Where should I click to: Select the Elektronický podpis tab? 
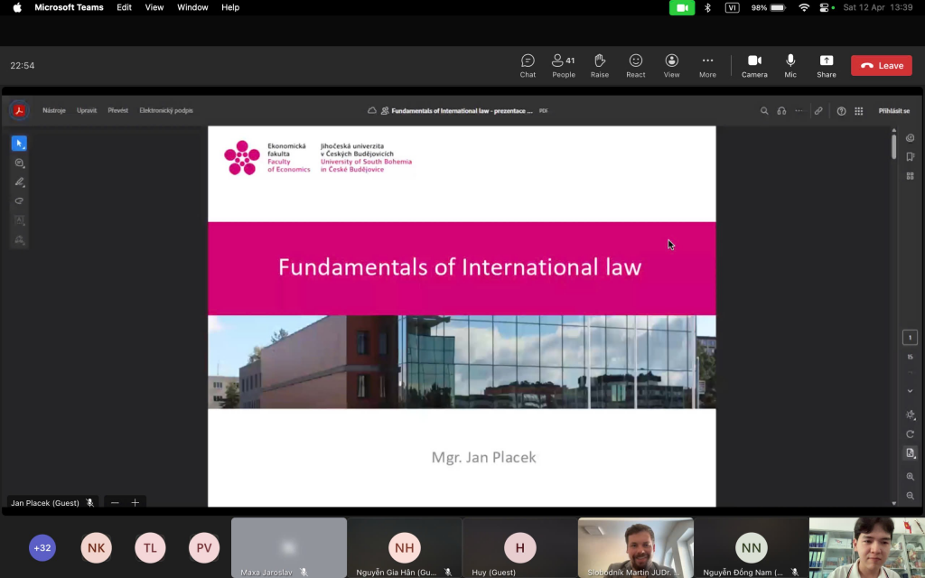tap(166, 110)
